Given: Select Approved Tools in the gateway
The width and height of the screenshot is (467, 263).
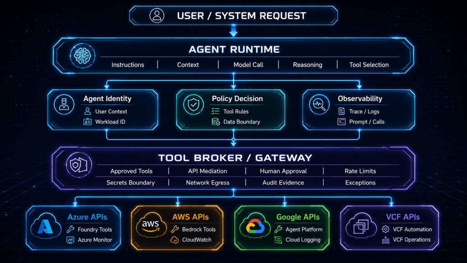Looking at the screenshot, I should 131,171.
